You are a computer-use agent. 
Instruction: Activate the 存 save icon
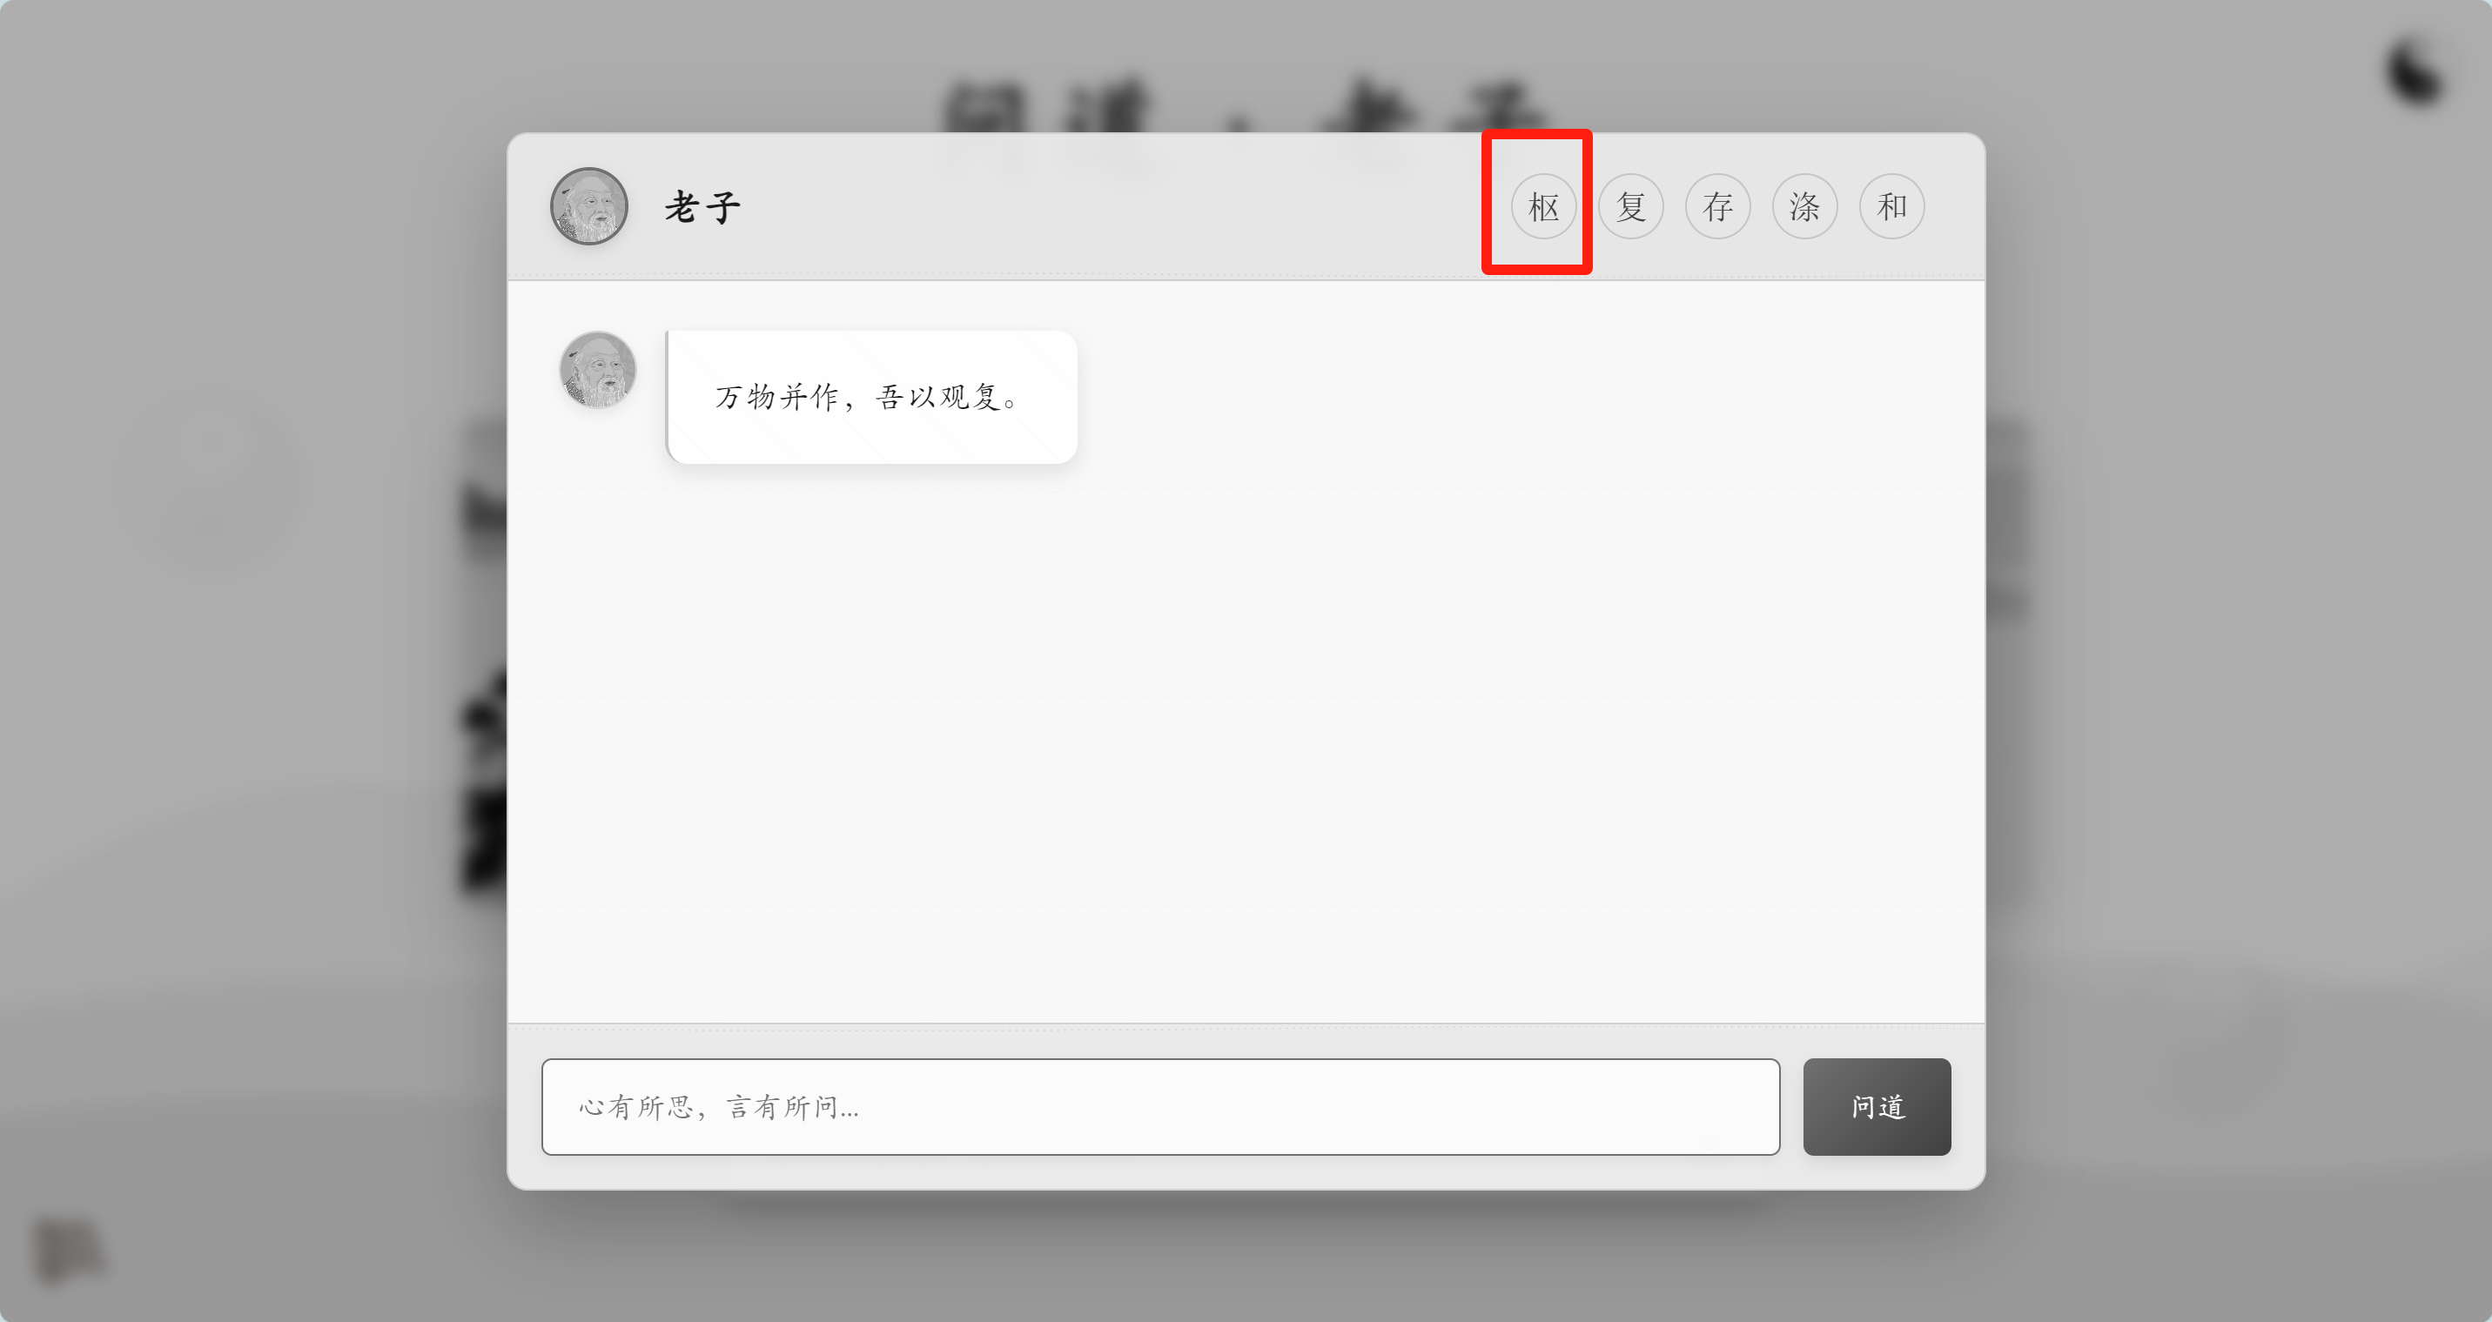(x=1717, y=206)
